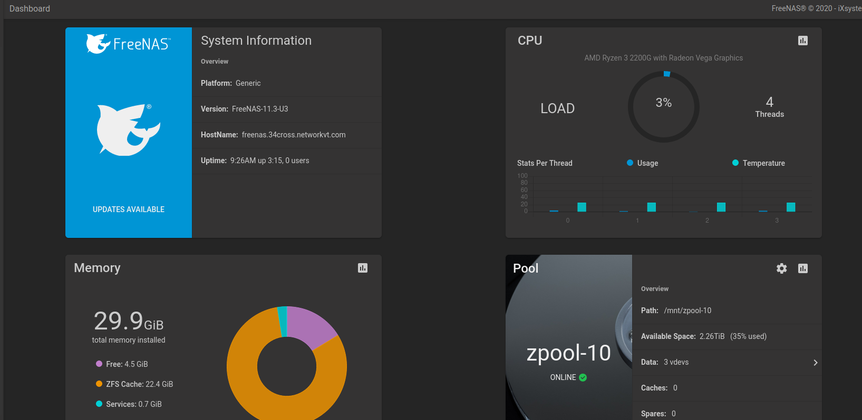Open CPU reports chart icon
Screen dimensions: 862x420
[802, 41]
